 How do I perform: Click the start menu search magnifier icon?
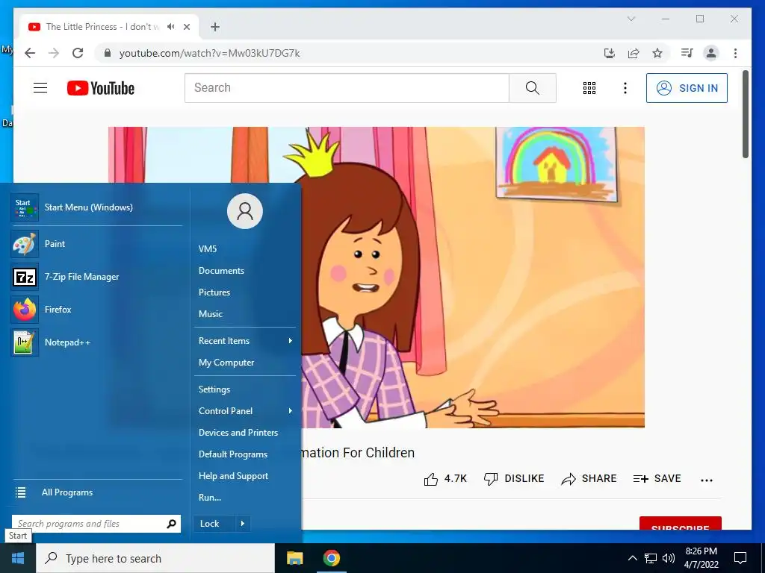(x=171, y=524)
